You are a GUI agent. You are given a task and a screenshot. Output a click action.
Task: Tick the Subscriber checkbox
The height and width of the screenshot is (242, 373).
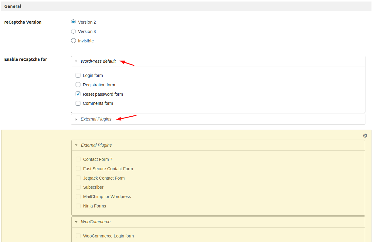pos(78,187)
